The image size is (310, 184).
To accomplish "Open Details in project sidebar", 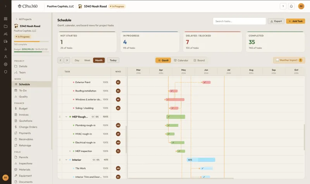I will click(23, 66).
